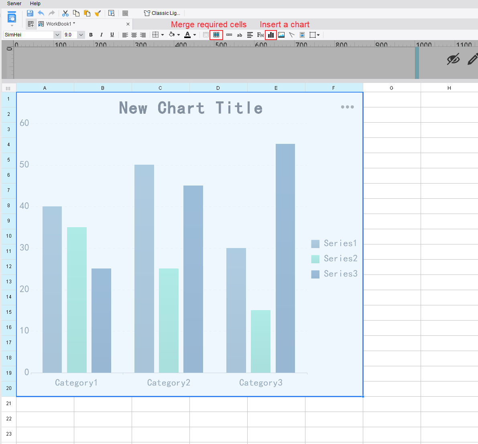
Task: Click the text lines icon beside ab
Action: tap(250, 35)
